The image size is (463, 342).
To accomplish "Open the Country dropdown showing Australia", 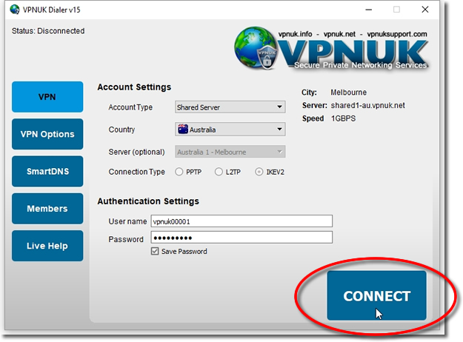I will (x=230, y=130).
